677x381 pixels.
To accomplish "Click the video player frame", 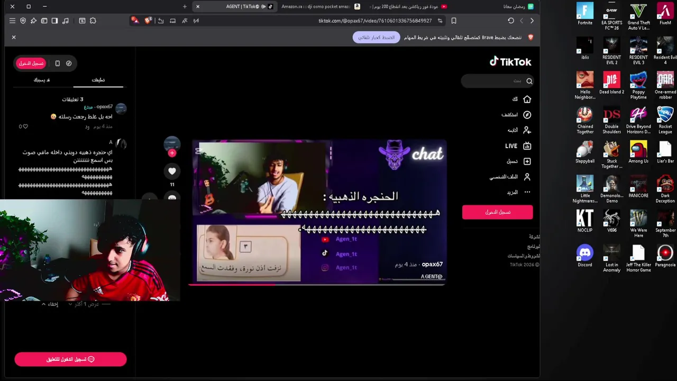I will point(319,212).
